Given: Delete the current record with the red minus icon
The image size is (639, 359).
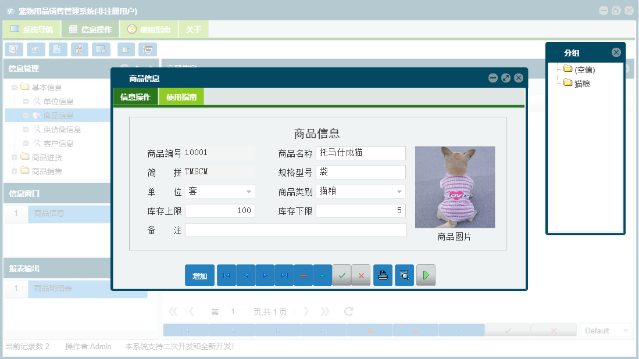Looking at the screenshot, I should (x=304, y=275).
